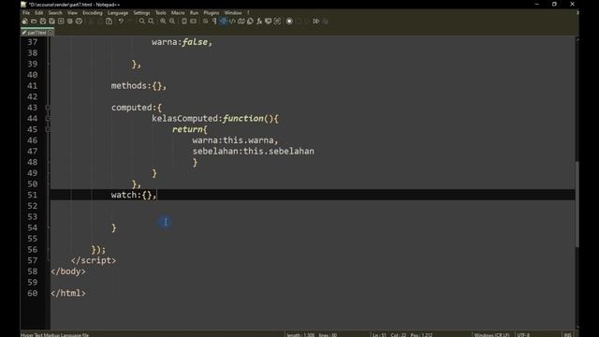This screenshot has height=337, width=599.
Task: Toggle file monitoring (tail) icon
Action: tap(277, 22)
